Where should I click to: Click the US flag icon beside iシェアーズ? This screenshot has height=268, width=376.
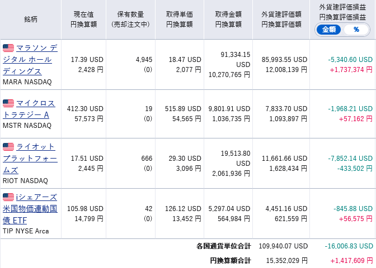click(8, 197)
